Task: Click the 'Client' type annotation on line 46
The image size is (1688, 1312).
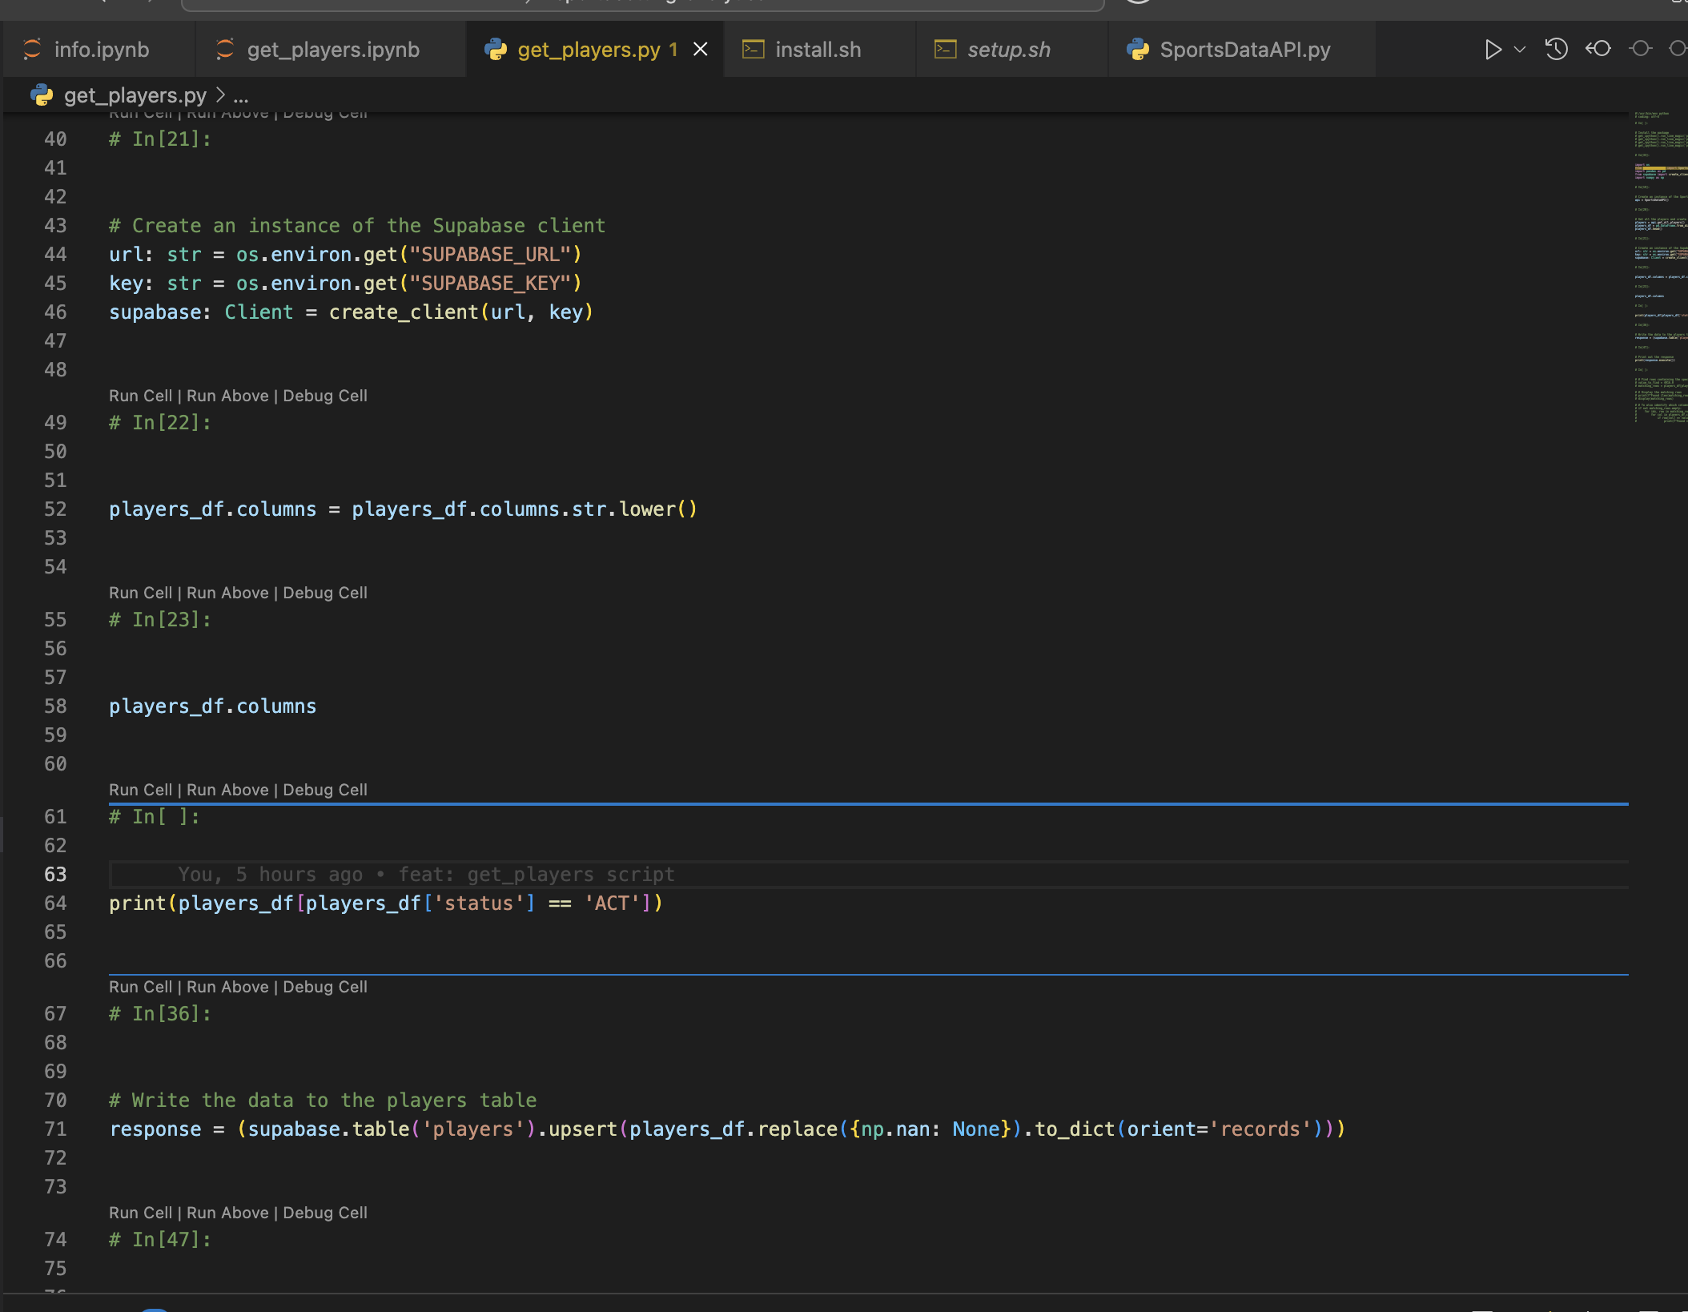Action: click(259, 312)
